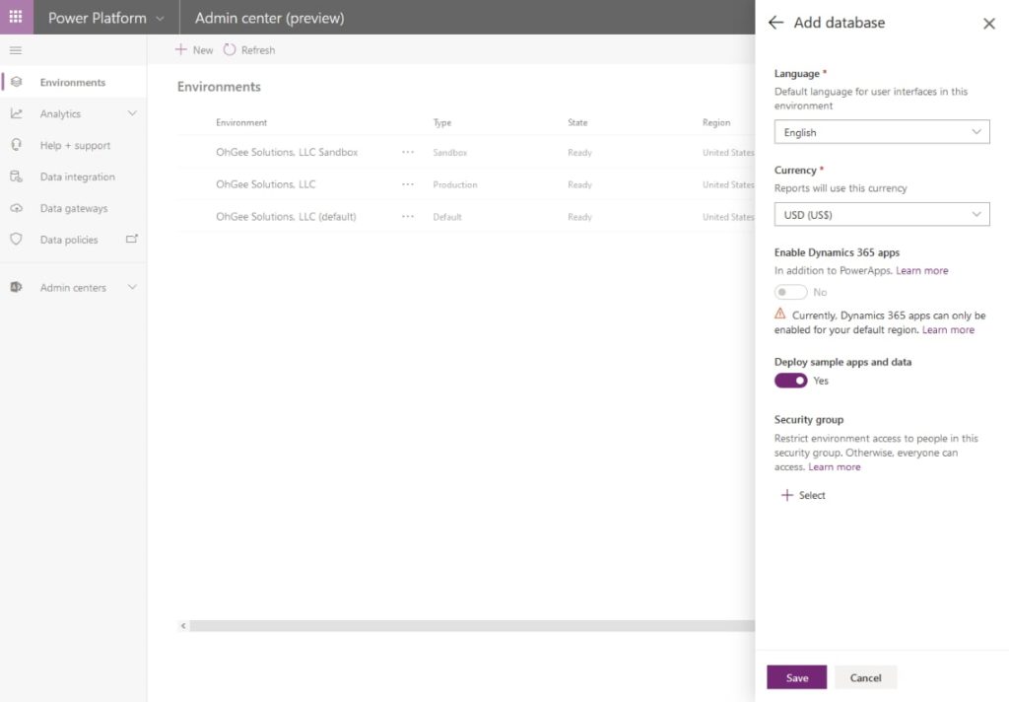Save the new database
The width and height of the screenshot is (1009, 702).
(x=796, y=677)
